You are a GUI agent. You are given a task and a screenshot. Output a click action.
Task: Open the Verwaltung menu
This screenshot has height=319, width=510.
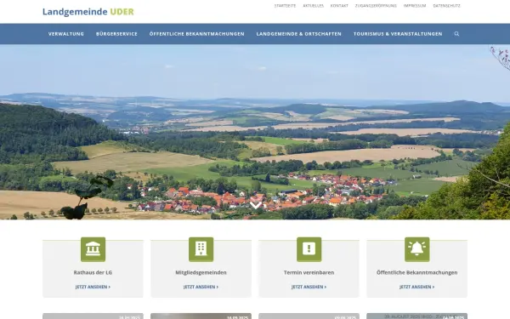pyautogui.click(x=66, y=34)
